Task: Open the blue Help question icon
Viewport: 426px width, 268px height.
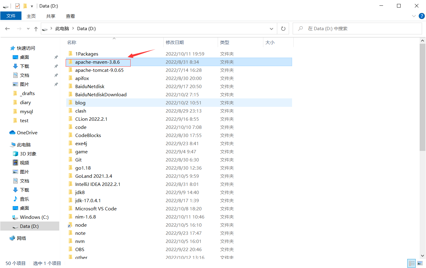Action: click(x=422, y=16)
